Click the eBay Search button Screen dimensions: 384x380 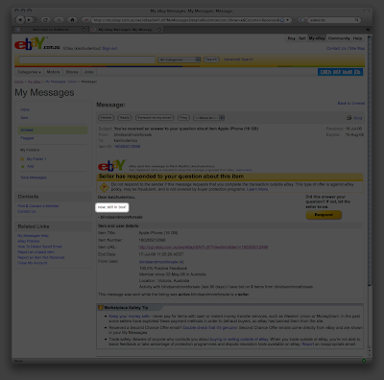pyautogui.click(x=211, y=59)
